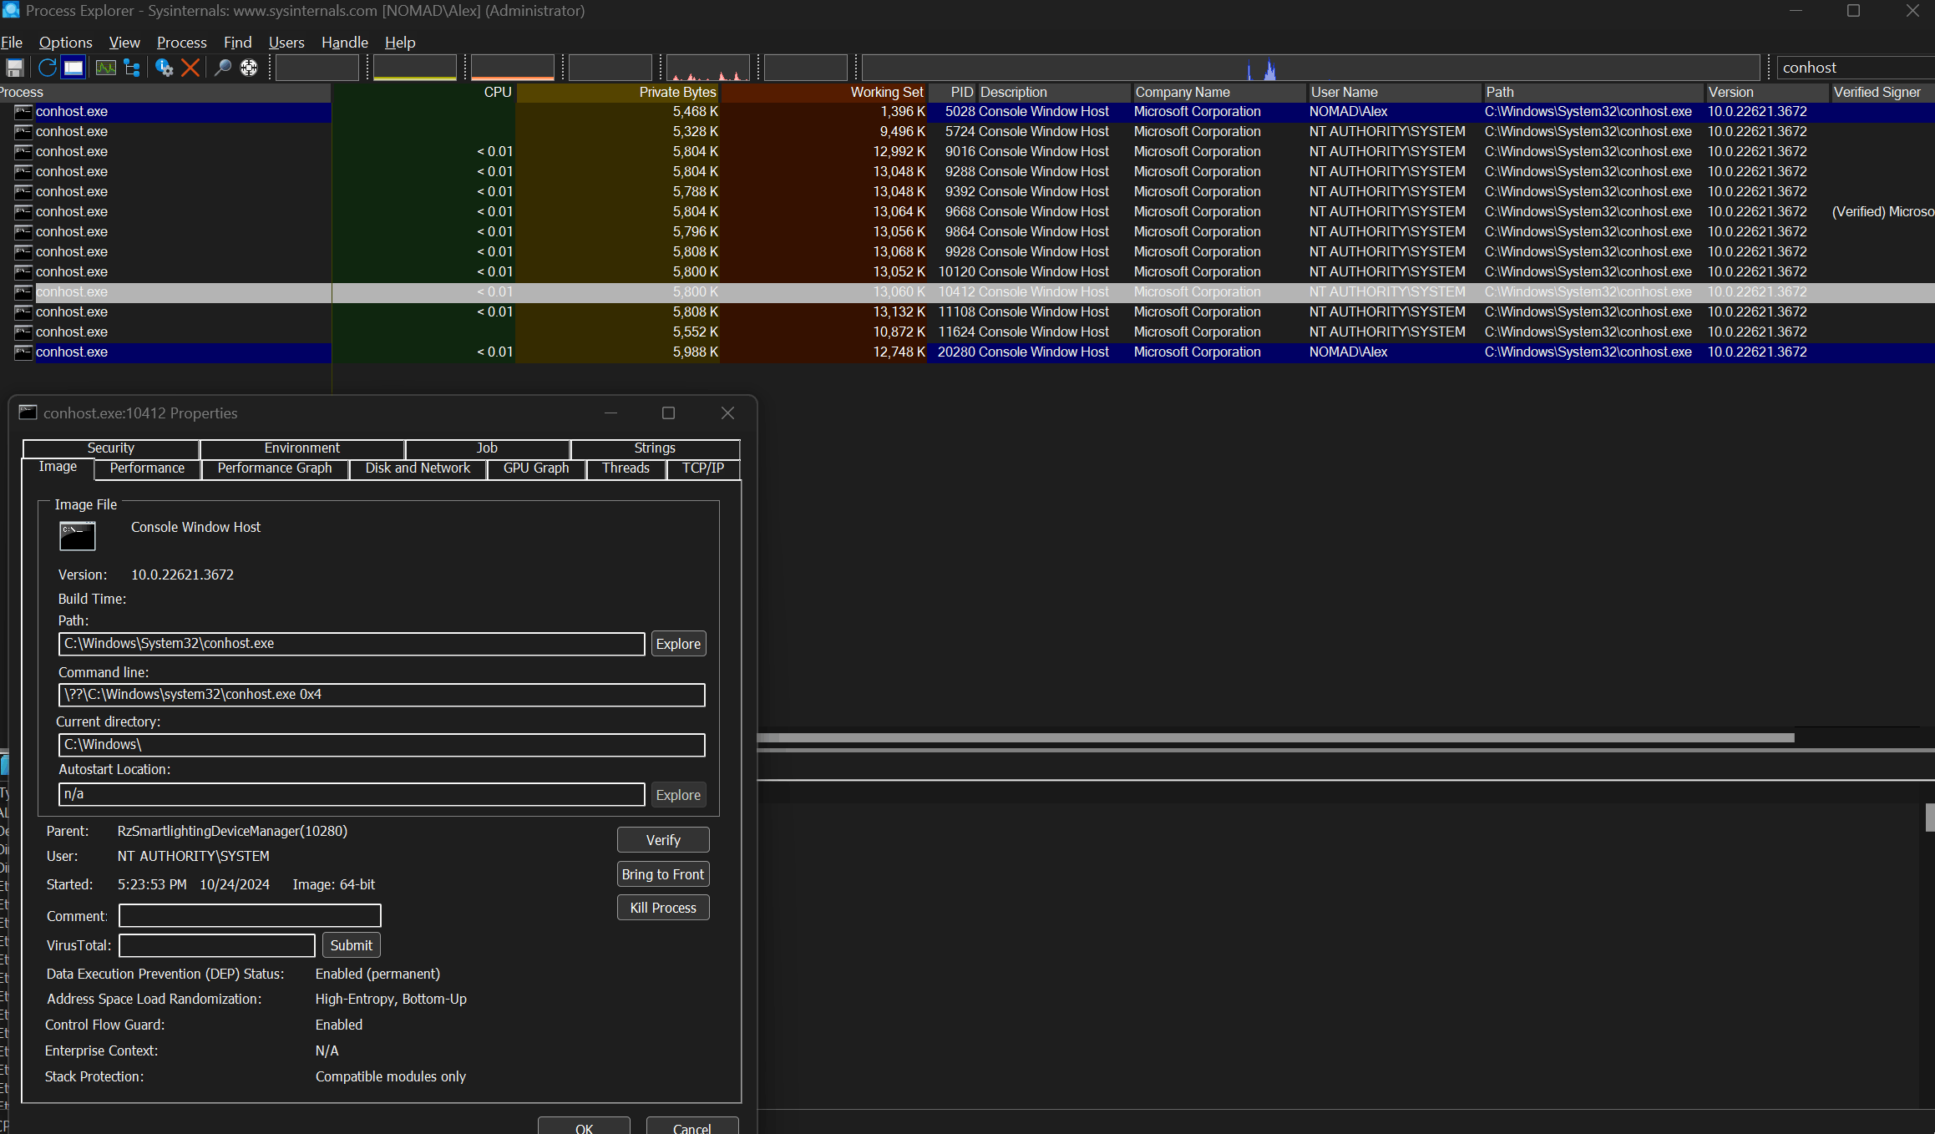Click the red X Kill Process icon
The width and height of the screenshot is (1935, 1134).
click(190, 68)
